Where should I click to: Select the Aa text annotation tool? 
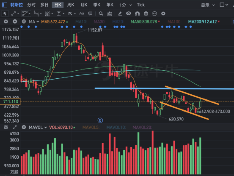(x=82, y=13)
